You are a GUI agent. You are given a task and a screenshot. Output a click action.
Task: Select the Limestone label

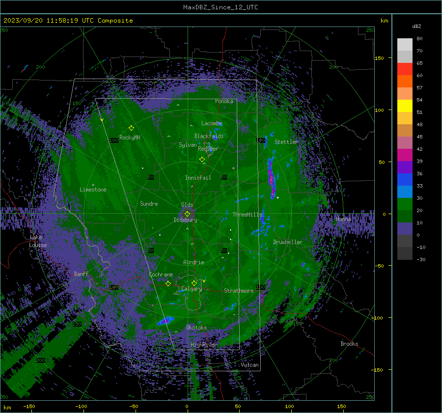tap(93, 190)
